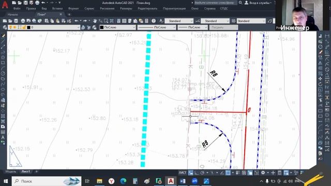Click the Text Style icon before Standard

pyautogui.click(x=161, y=21)
